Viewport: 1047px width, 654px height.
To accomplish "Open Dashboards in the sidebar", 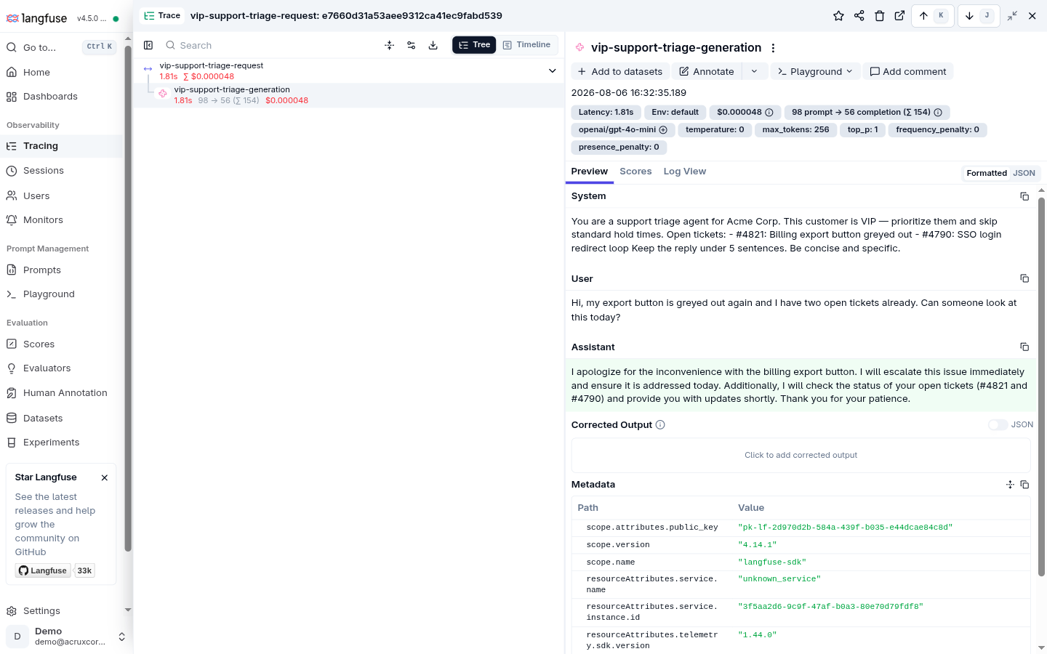I will 63,97.
